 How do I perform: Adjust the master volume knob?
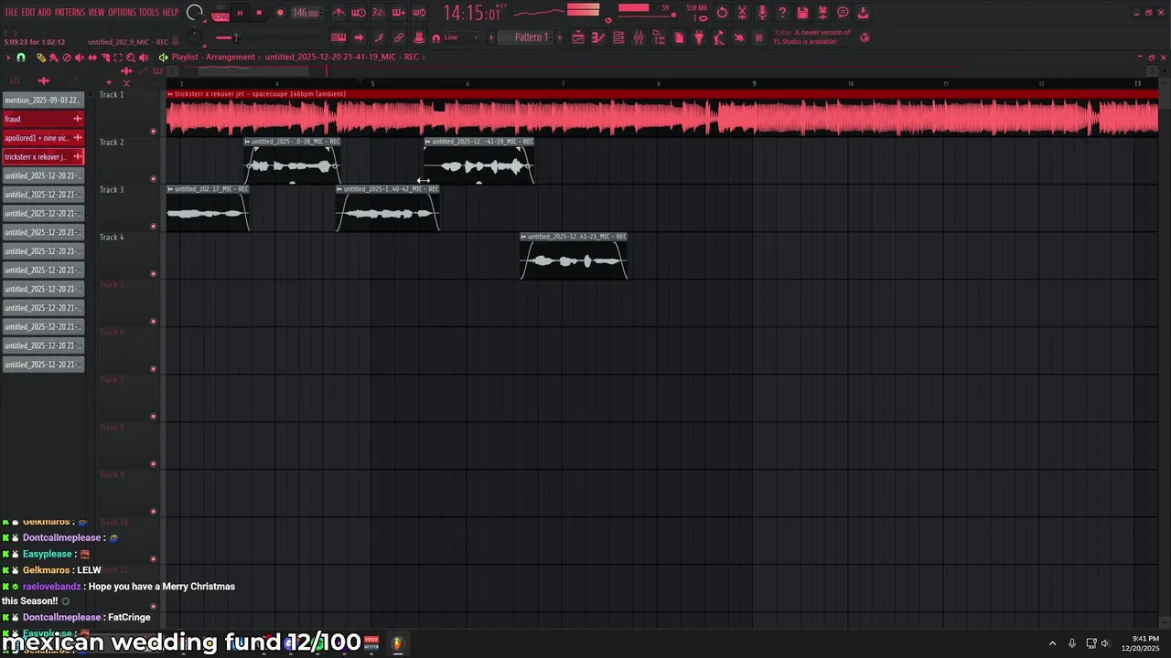[195, 13]
